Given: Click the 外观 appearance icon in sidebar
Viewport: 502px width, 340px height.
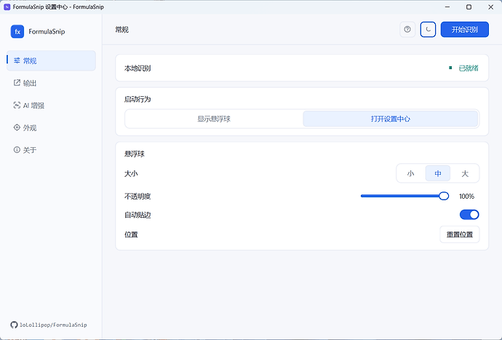Looking at the screenshot, I should tap(17, 127).
